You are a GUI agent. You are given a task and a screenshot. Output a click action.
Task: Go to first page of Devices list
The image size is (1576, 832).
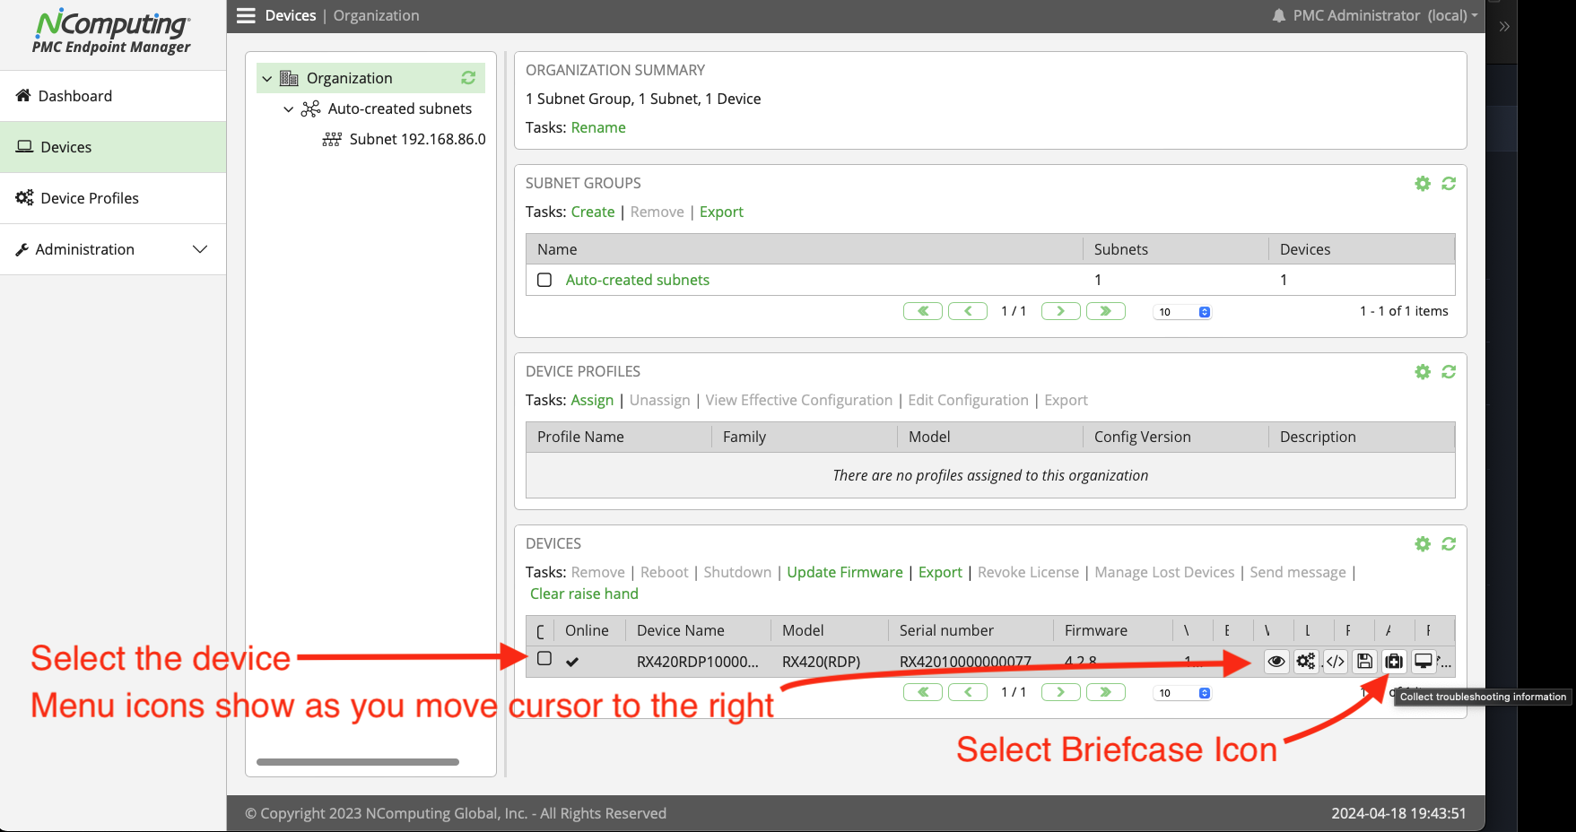coord(923,692)
